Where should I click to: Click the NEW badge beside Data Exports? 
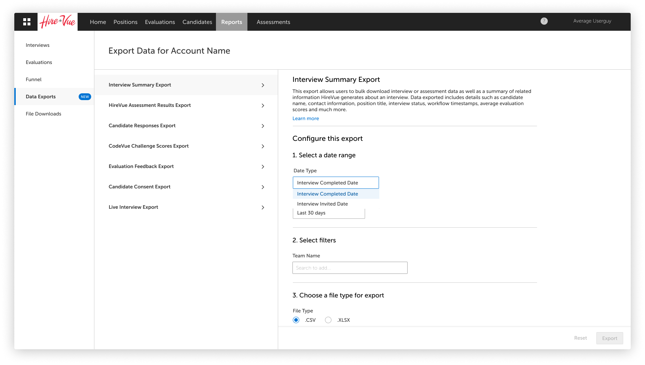pyautogui.click(x=85, y=97)
